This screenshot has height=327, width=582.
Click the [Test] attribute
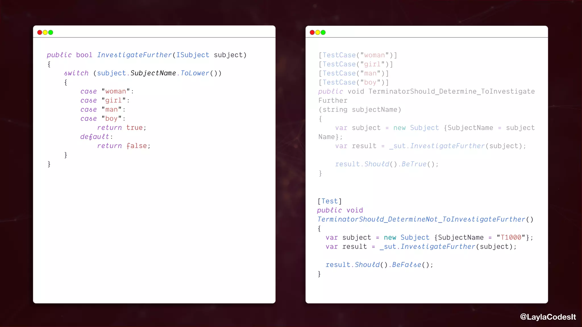click(330, 201)
